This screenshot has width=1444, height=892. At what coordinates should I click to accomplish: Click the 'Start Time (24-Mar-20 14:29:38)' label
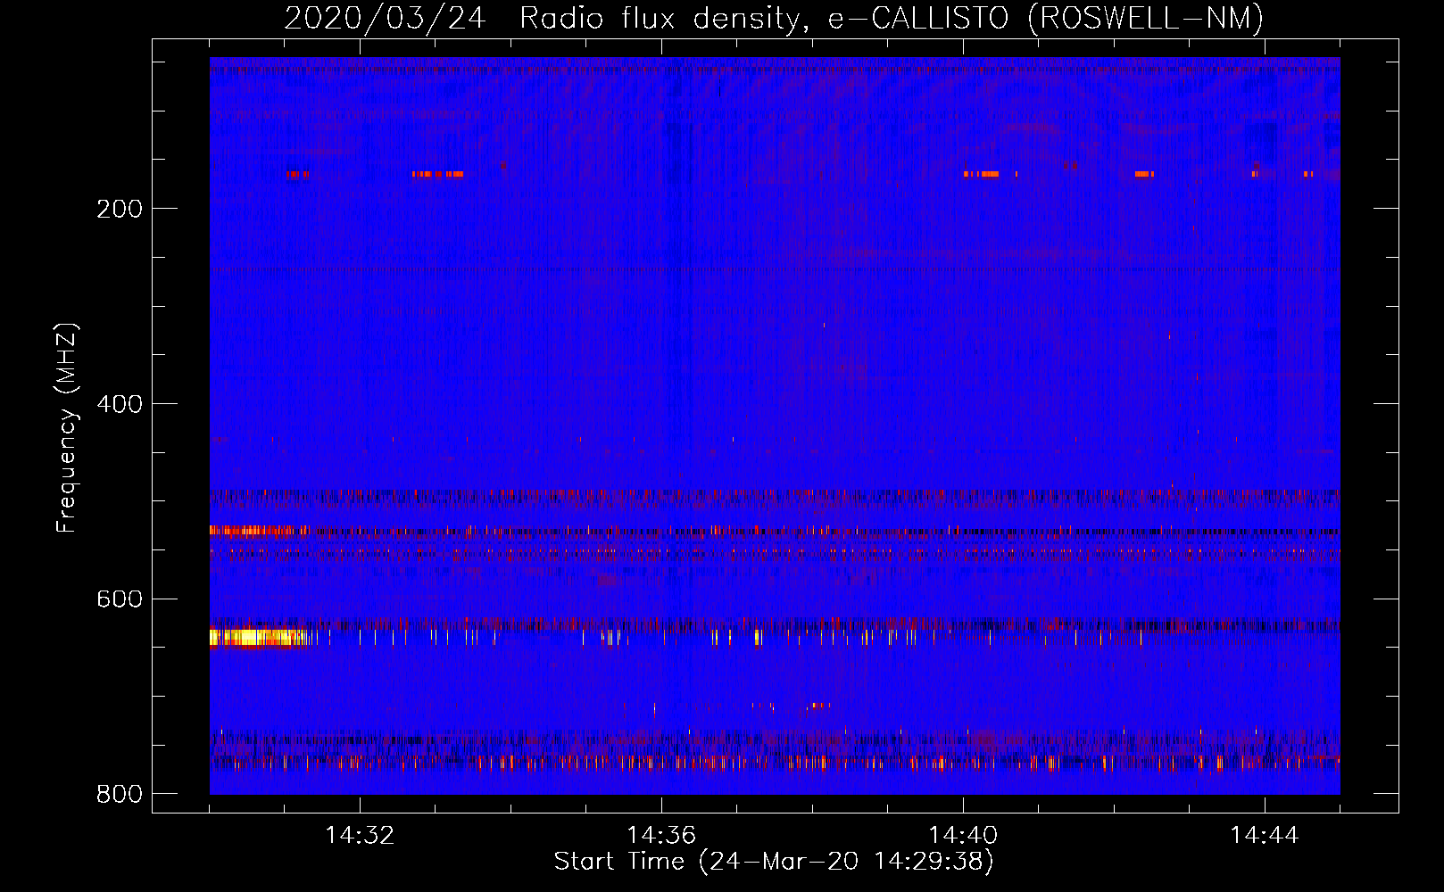[x=774, y=862]
